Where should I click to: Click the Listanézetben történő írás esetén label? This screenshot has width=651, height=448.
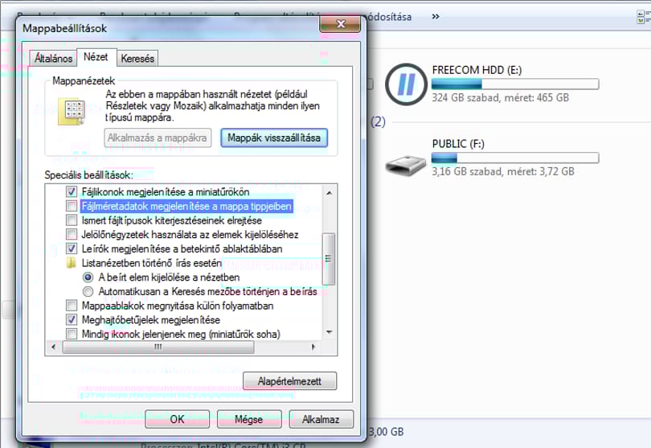(152, 263)
